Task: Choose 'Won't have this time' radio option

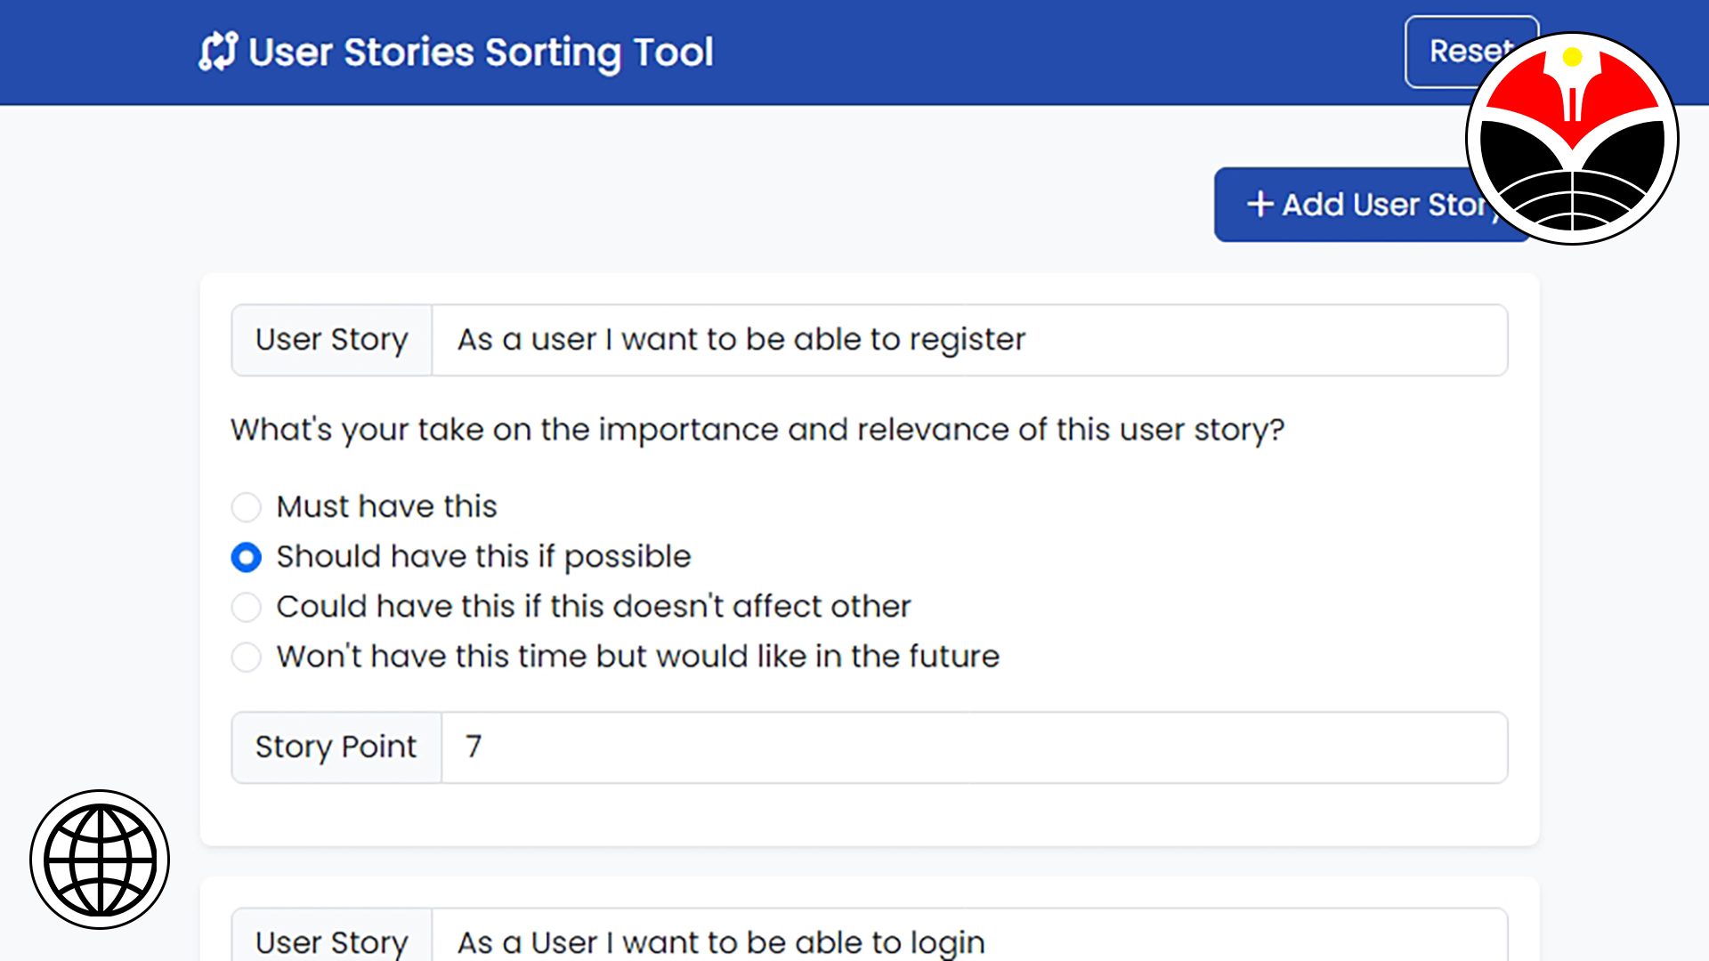Action: tap(247, 658)
